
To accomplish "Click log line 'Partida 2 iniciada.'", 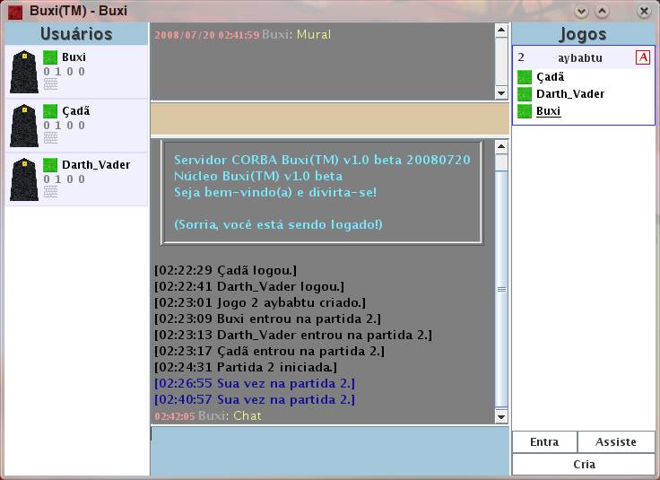I will point(246,367).
